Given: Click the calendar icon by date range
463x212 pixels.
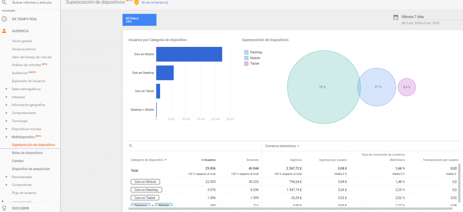Looking at the screenshot, I should pyautogui.click(x=396, y=17).
